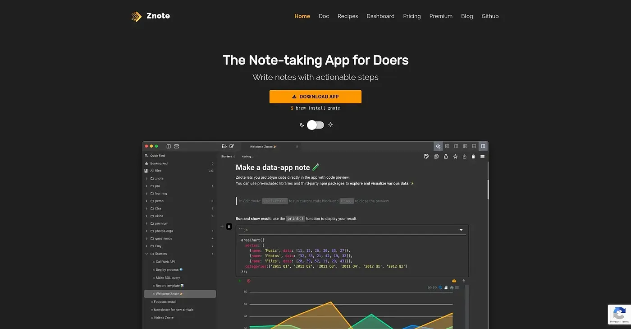Bookmark note with the star icon
The width and height of the screenshot is (631, 329).
[x=455, y=157]
